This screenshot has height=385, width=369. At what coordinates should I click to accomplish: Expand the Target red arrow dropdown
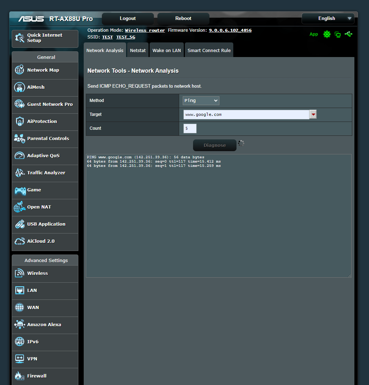tap(313, 114)
